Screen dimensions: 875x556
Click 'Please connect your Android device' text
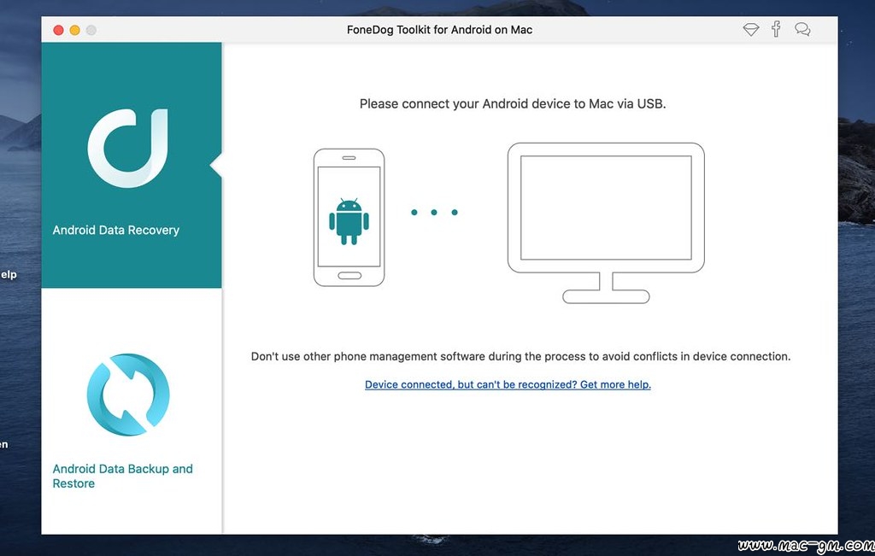tap(513, 103)
